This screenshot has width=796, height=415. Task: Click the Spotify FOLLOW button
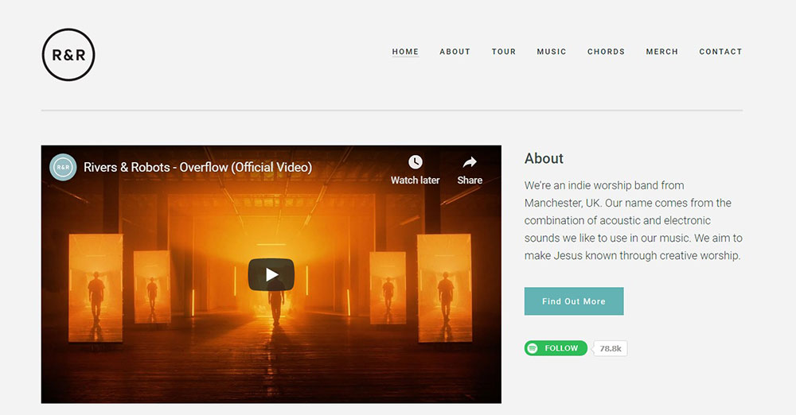click(x=556, y=348)
